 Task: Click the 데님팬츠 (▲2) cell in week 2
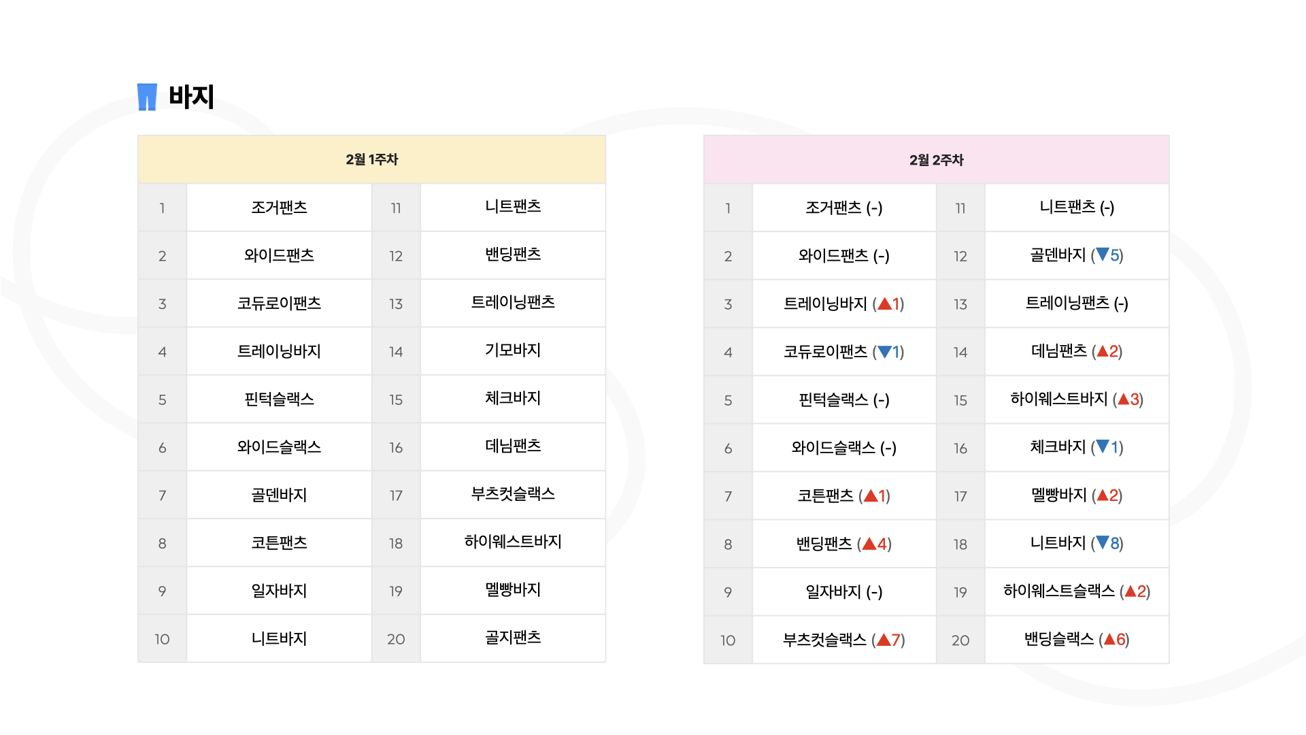1077,352
